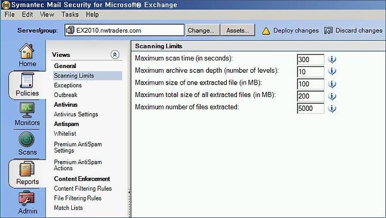Show info for Maximum number of files extracted
This screenshot has width=386, height=218.
332,108
